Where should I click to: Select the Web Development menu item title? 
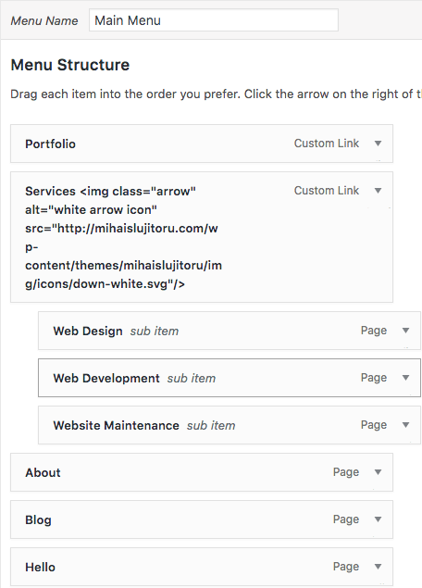106,379
